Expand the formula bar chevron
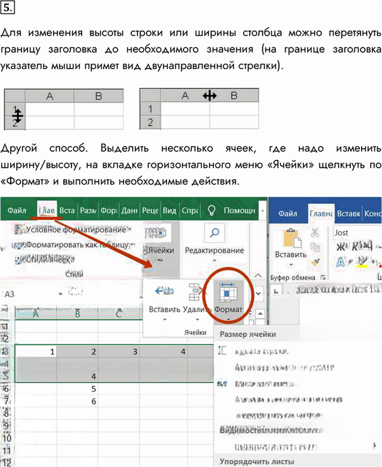Screen dimensions: 382x467 (258, 294)
